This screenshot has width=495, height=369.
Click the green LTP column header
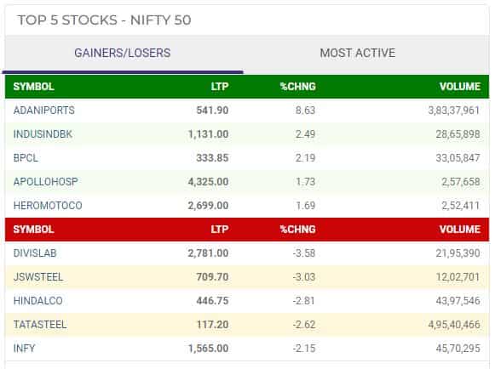click(220, 87)
